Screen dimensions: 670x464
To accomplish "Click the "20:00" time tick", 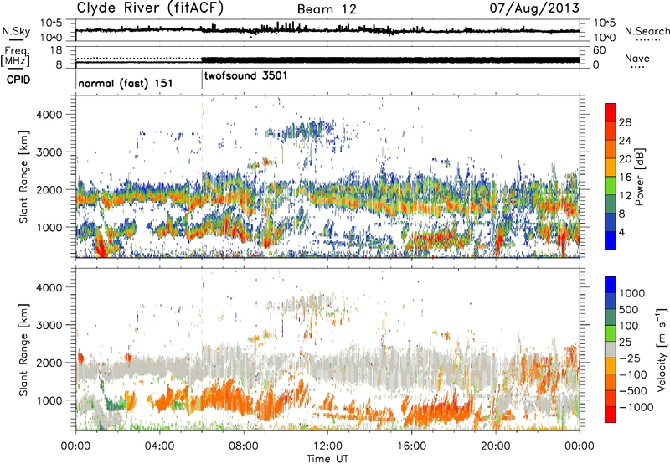I will [x=496, y=446].
